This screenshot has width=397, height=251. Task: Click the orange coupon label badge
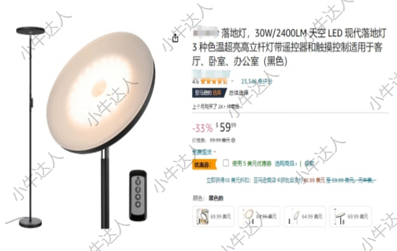204,165
